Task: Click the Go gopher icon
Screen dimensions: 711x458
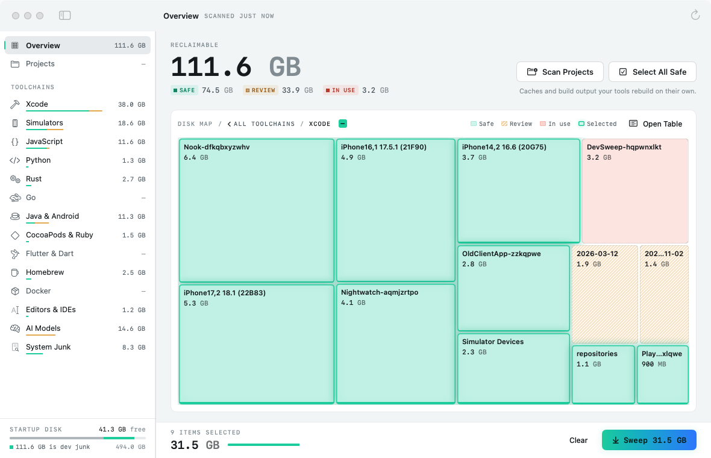Action: (15, 198)
